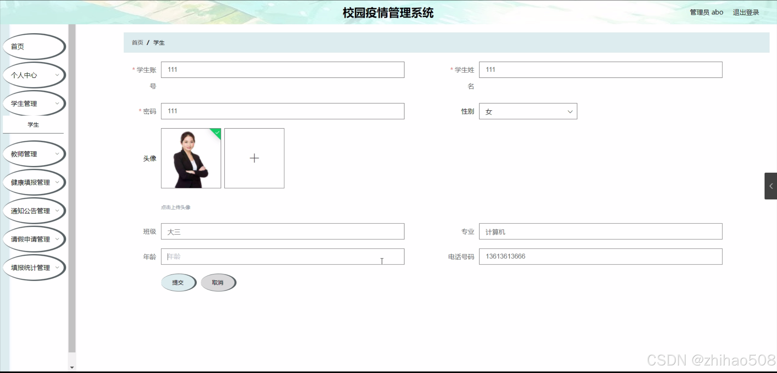
Task: Select the 学生 submenu item
Action: [x=33, y=125]
